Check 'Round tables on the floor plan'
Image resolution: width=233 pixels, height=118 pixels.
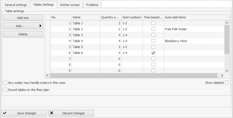click(5, 90)
